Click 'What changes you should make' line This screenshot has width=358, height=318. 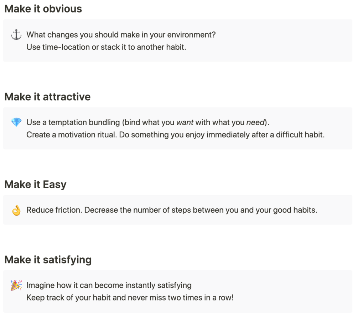pyautogui.click(x=121, y=35)
